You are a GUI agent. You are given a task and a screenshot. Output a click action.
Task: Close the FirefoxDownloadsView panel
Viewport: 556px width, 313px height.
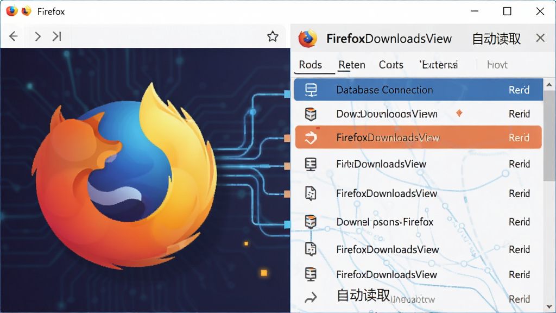[x=540, y=38]
